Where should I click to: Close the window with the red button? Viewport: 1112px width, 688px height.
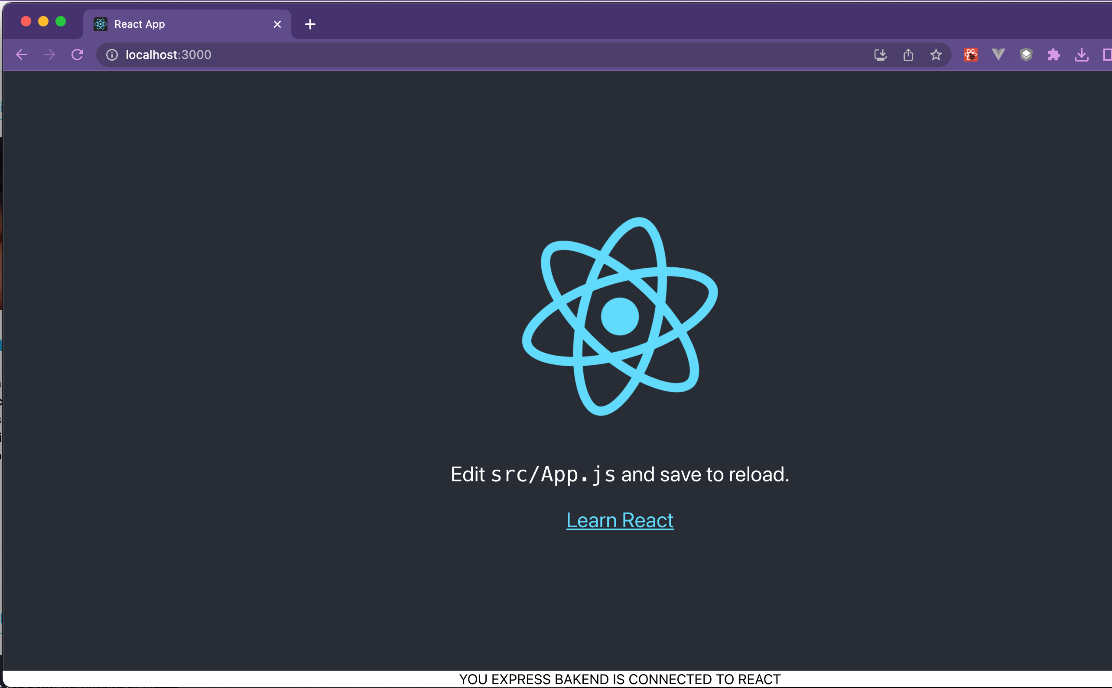pyautogui.click(x=26, y=21)
